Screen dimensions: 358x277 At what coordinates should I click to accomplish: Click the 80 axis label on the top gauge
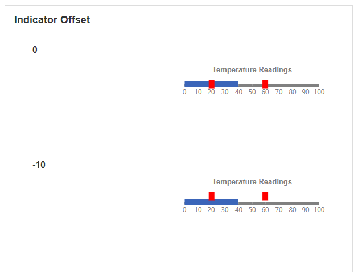pyautogui.click(x=292, y=92)
